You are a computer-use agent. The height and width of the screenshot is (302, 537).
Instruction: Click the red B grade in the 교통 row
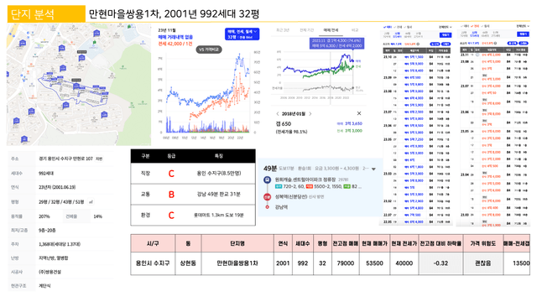point(171,195)
